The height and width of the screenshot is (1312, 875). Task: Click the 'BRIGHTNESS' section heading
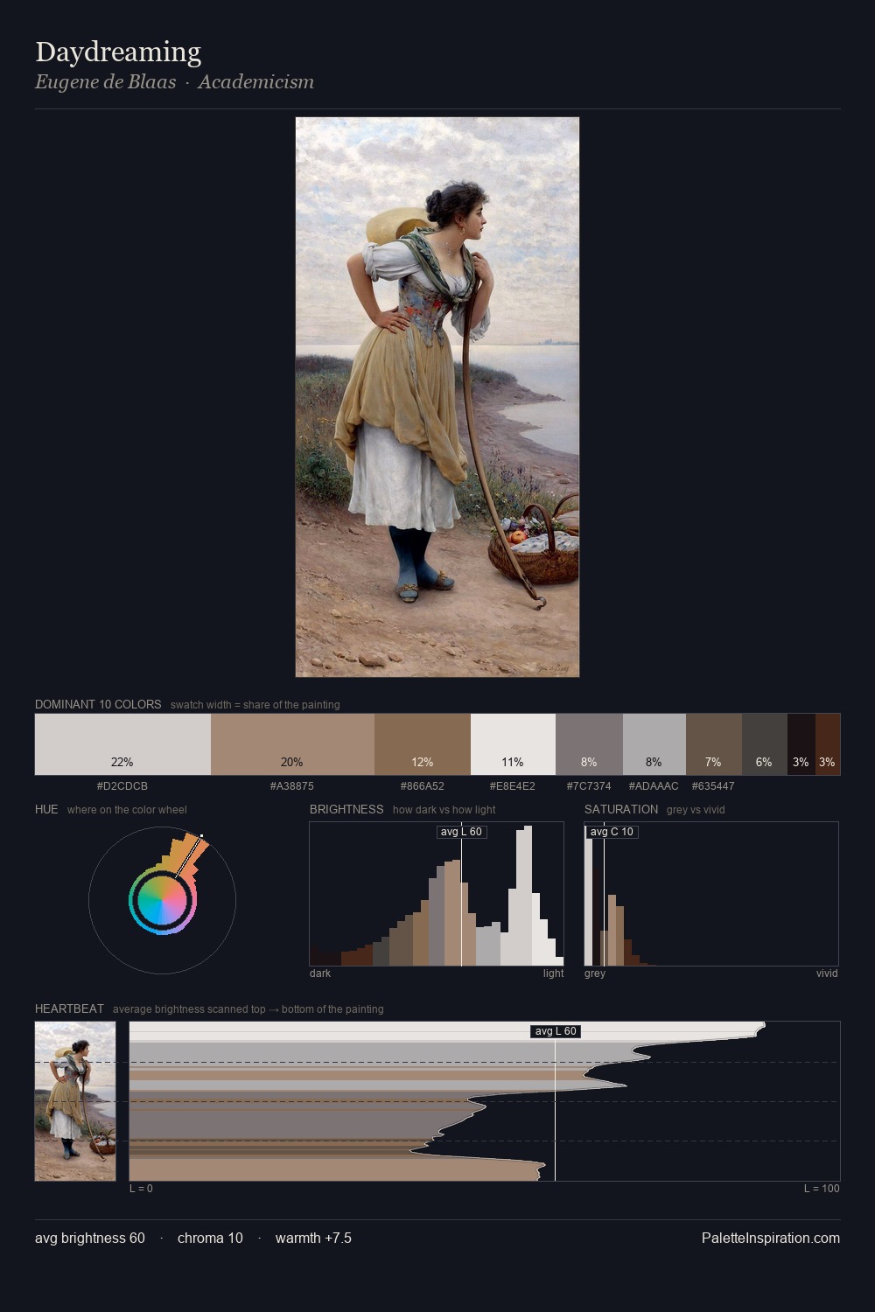(x=346, y=809)
